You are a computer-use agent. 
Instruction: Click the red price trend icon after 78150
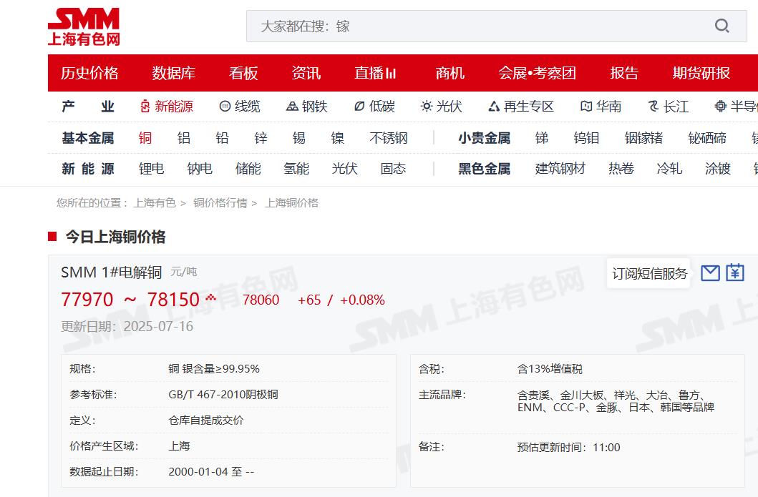point(210,297)
